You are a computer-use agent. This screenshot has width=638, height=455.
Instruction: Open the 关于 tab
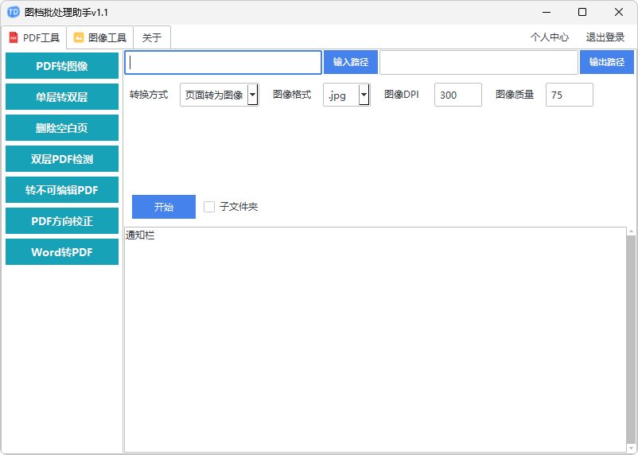pyautogui.click(x=152, y=37)
